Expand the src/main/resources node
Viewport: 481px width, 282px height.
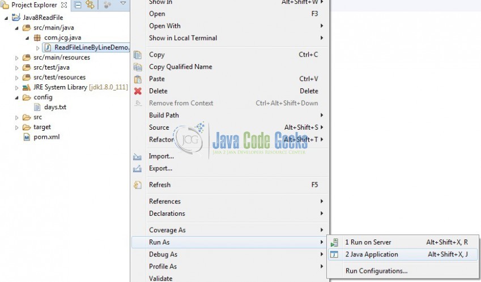[16, 58]
